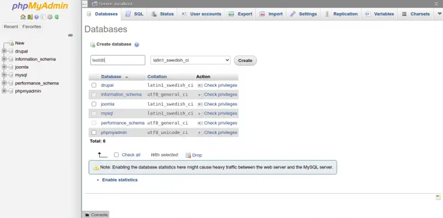Viewport: 443px width, 218px height.
Task: Click the mysql row checkbox
Action: (x=94, y=113)
